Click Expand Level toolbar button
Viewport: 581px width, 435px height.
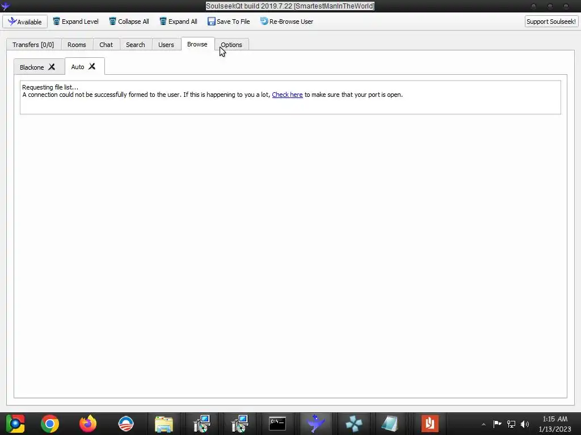pos(75,22)
